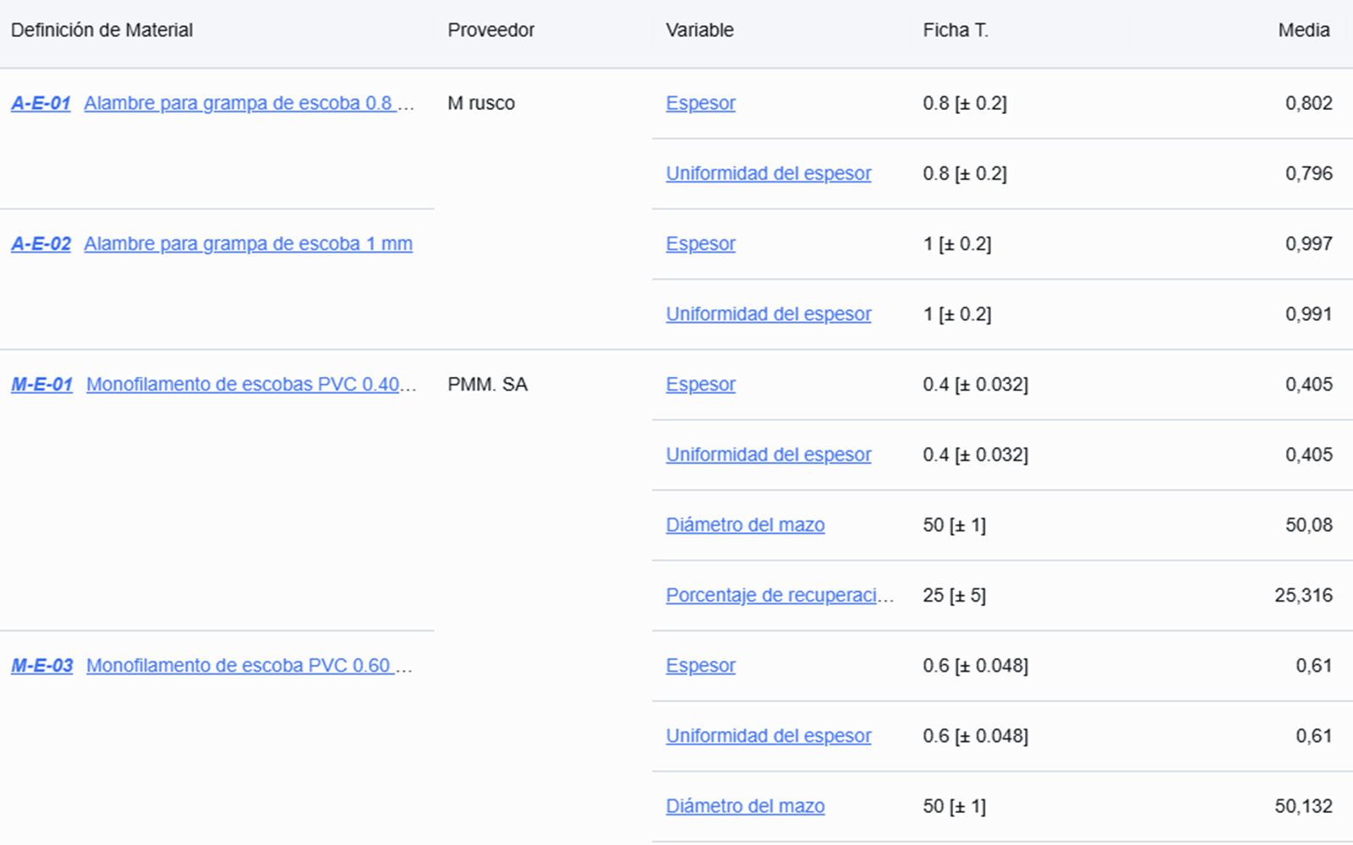Open Espesor variable in the A-E-02 row

point(700,243)
